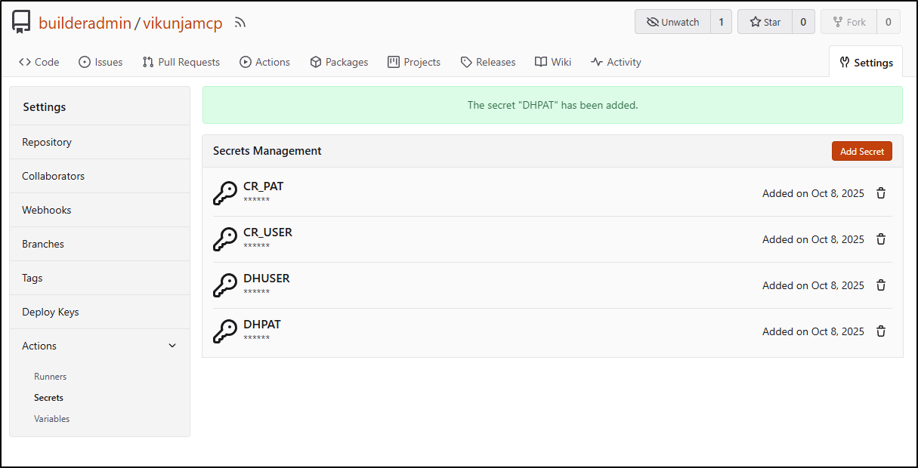Viewport: 918px width, 468px height.
Task: Click the watchers count next to Unwatch
Action: [721, 22]
